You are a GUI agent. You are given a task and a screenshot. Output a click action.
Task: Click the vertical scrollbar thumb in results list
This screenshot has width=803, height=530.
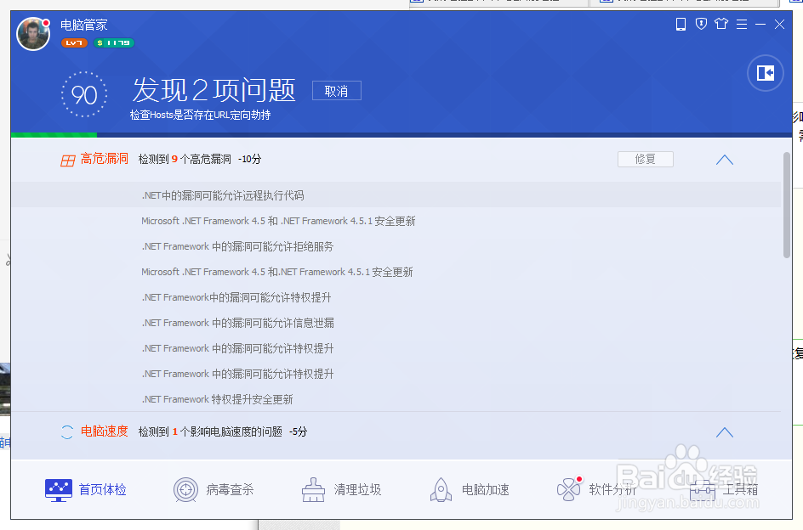point(787,206)
